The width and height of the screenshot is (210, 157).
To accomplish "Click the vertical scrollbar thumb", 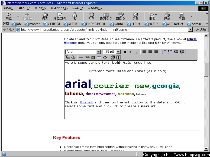I will point(206,69).
